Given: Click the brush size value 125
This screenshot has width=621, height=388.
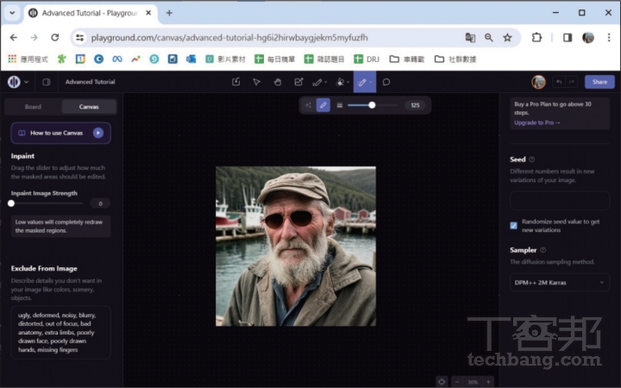Looking at the screenshot, I should click(415, 105).
